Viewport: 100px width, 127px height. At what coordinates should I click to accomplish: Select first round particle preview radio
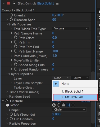(x=54, y=105)
